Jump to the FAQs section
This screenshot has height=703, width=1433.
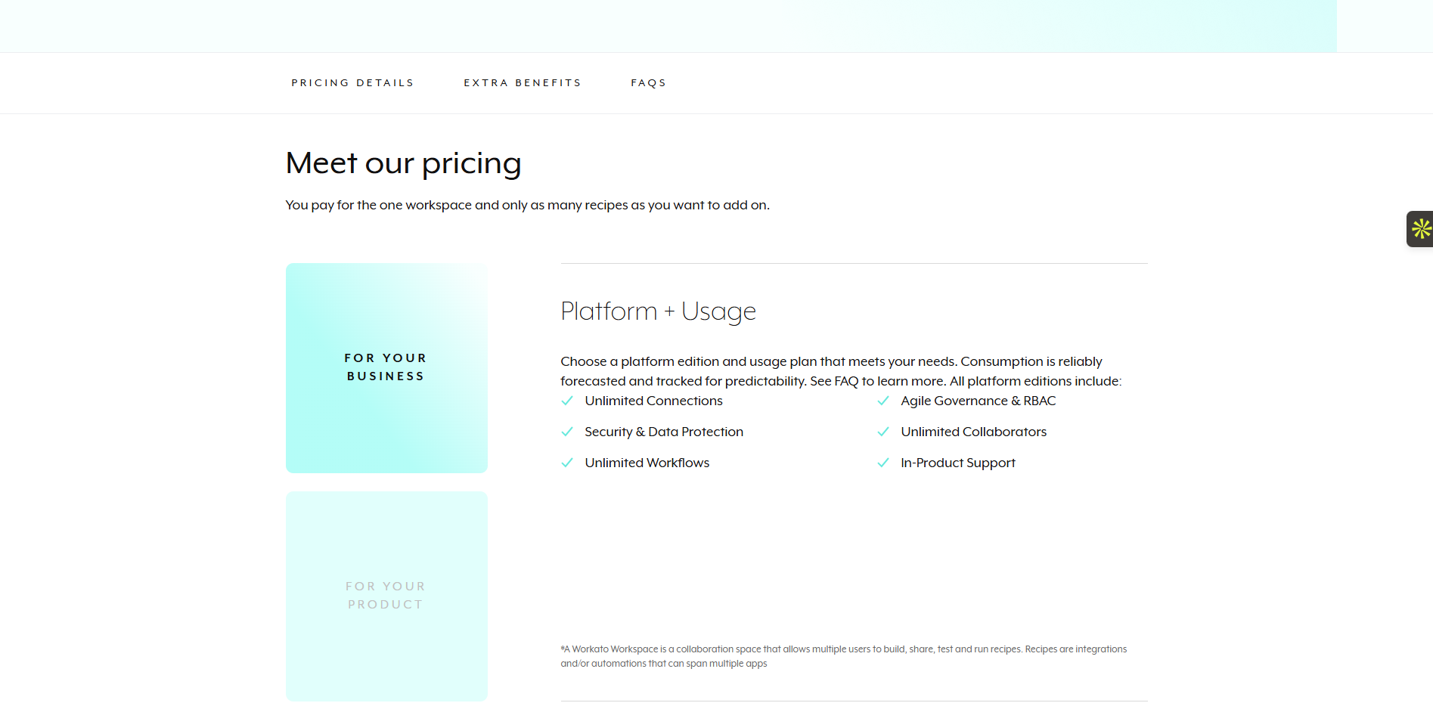648,82
